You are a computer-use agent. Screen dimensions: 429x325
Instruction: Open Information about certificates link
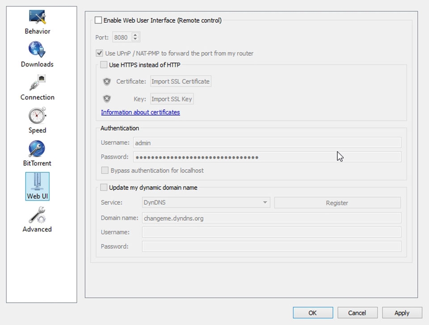click(140, 112)
